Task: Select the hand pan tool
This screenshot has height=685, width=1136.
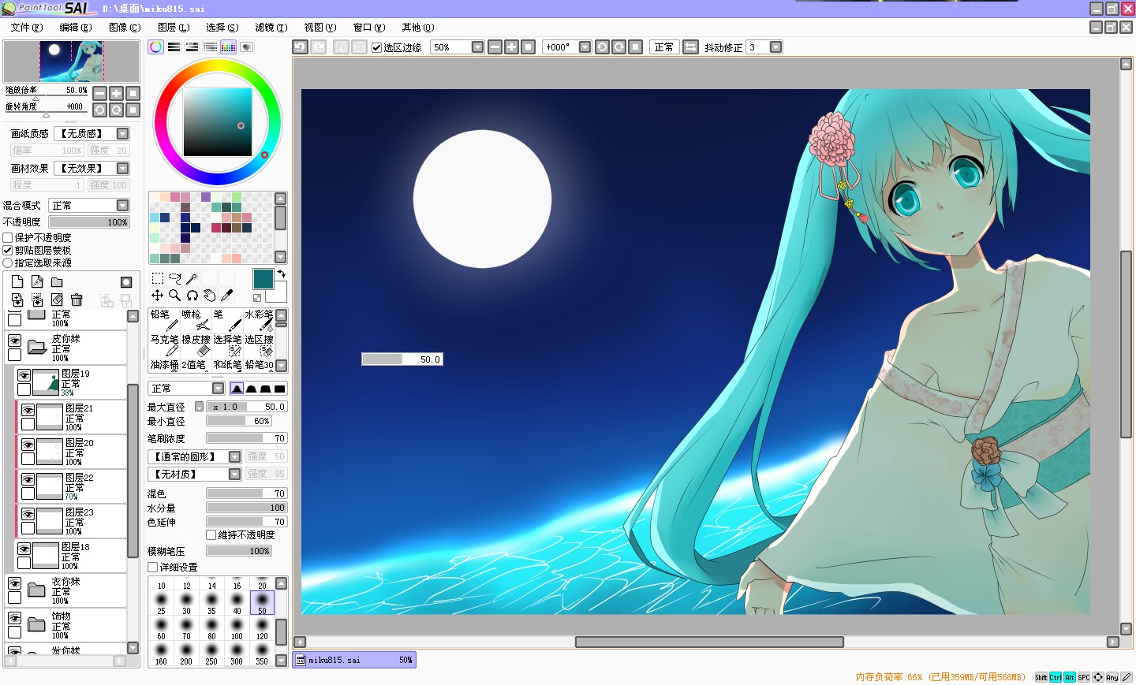Action: coord(209,296)
